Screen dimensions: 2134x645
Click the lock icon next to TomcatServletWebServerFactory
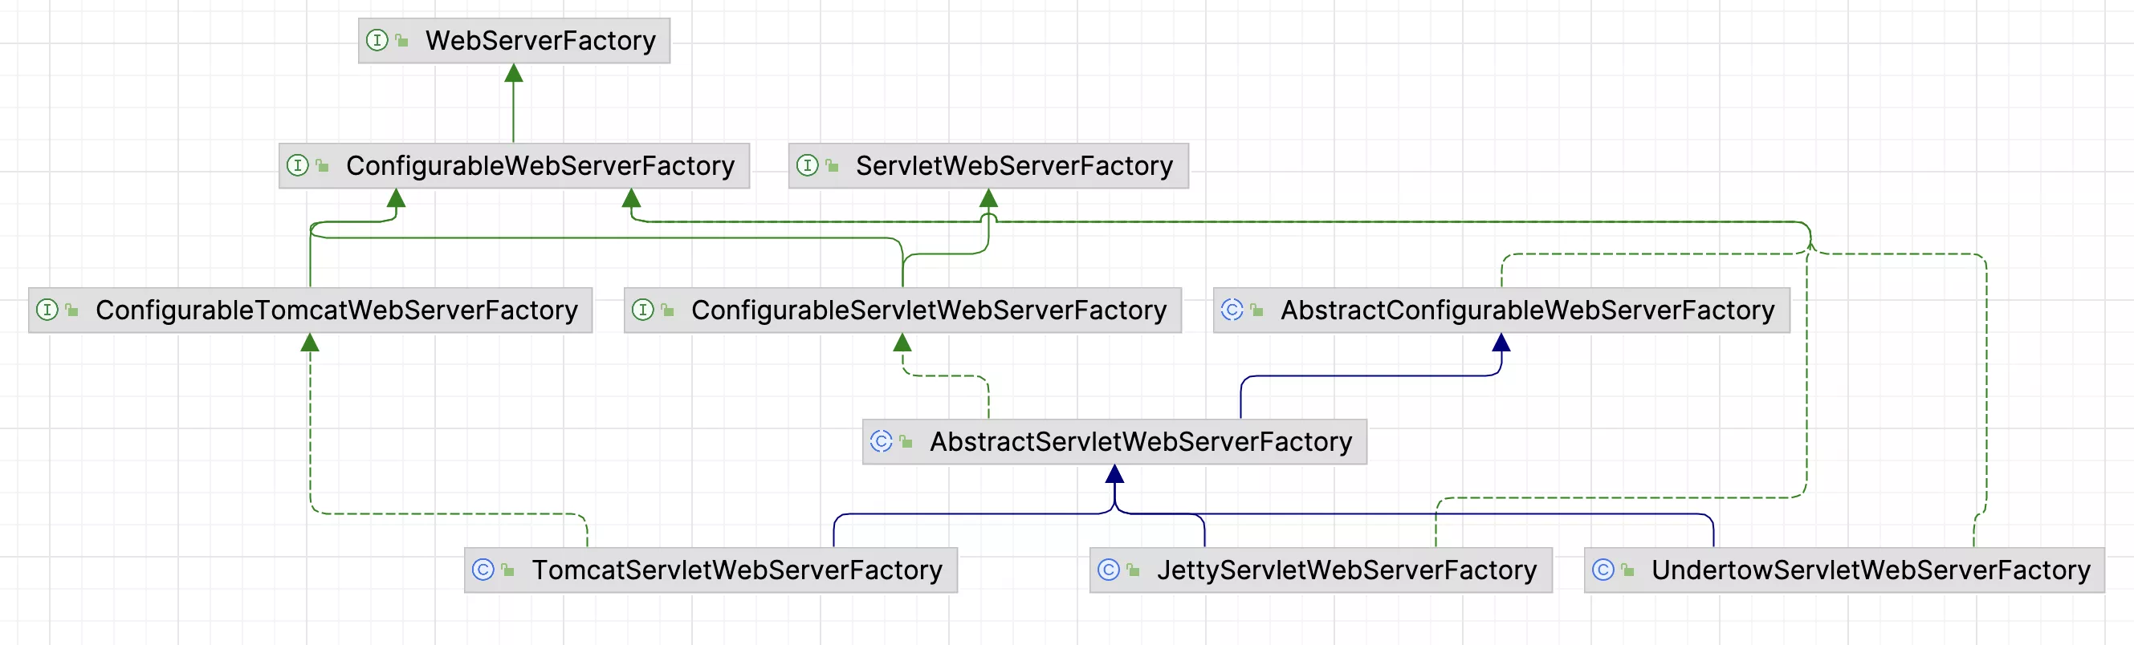[508, 570]
